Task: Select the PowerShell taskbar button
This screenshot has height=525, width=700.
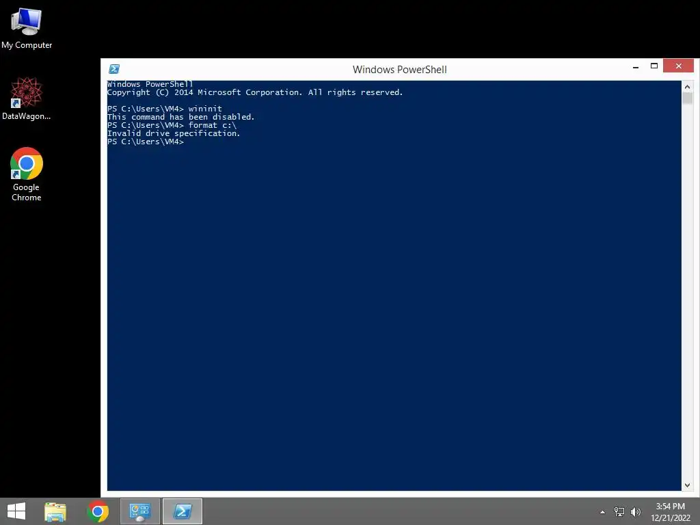Action: coord(182,511)
